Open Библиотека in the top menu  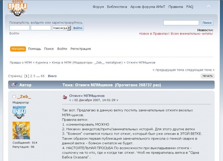pos(117,7)
